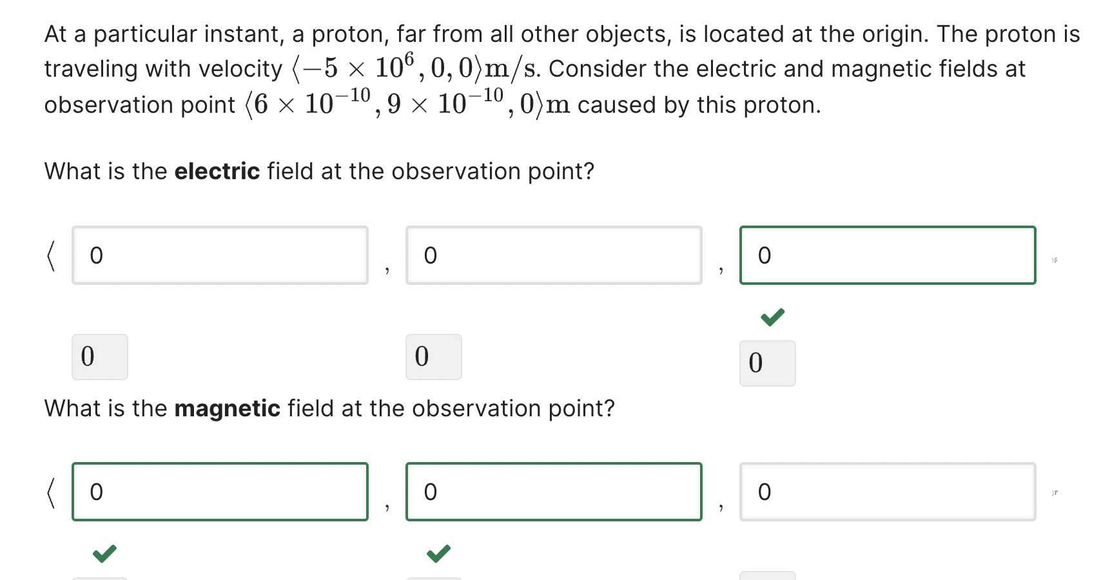Click the 0 feedback box under electric z-component
Viewport: 1101px width, 580px height.
(x=768, y=362)
